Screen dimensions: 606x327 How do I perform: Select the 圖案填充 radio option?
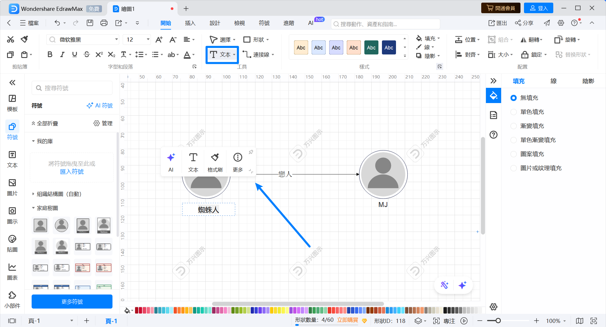[513, 154]
